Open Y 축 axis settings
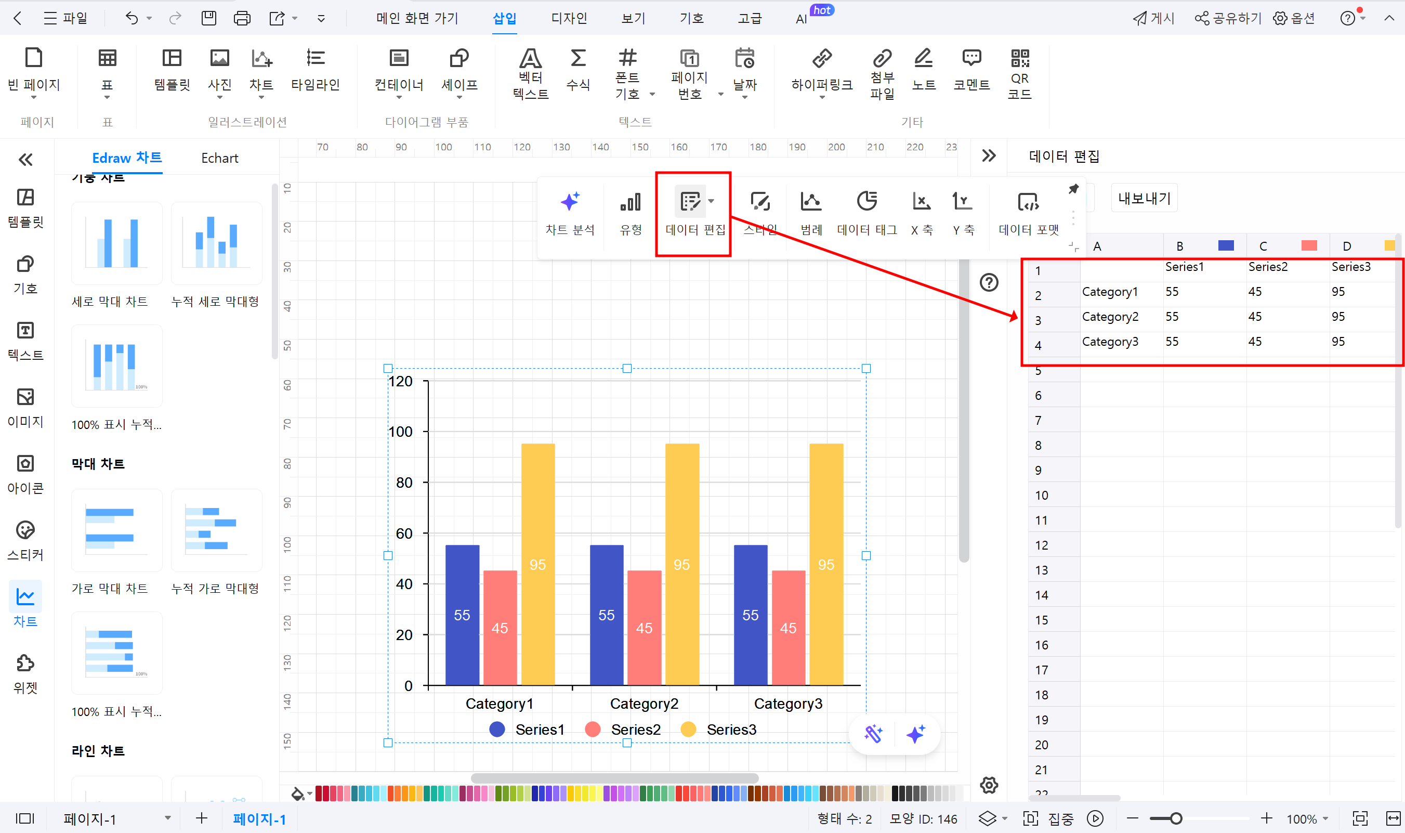 pos(963,214)
